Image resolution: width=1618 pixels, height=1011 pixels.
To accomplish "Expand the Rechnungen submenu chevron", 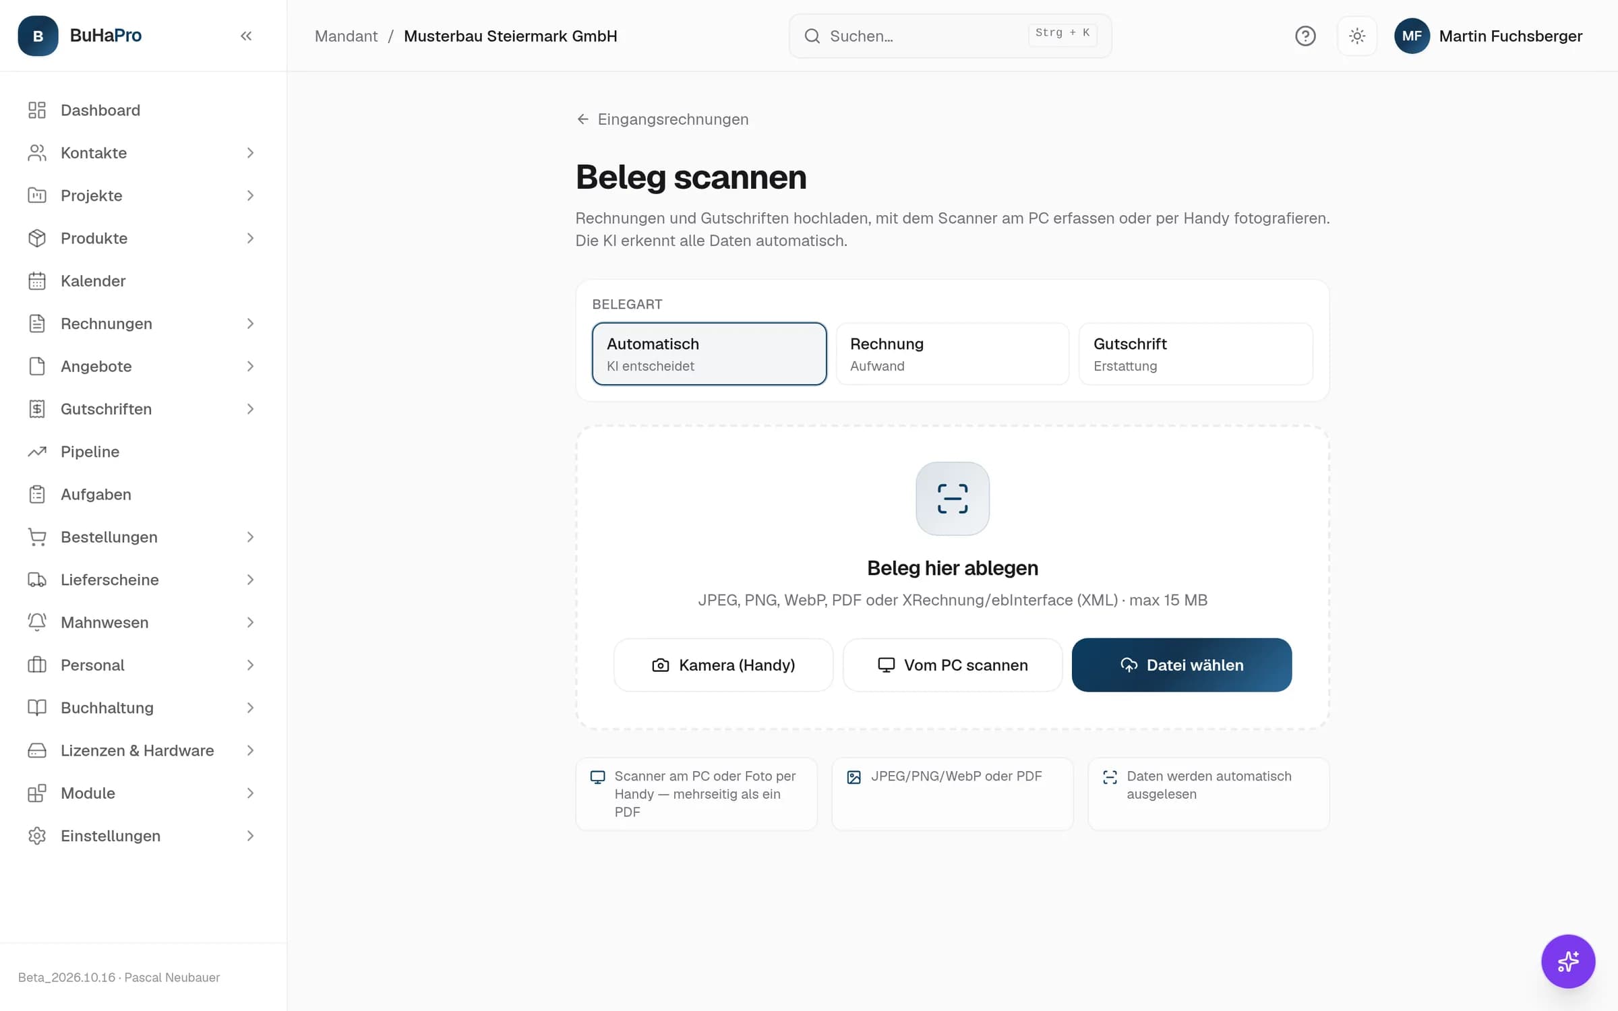I will tap(250, 324).
